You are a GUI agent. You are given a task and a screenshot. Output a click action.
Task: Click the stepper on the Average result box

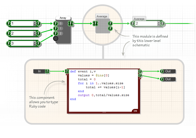pyautogui.click(x=158, y=23)
